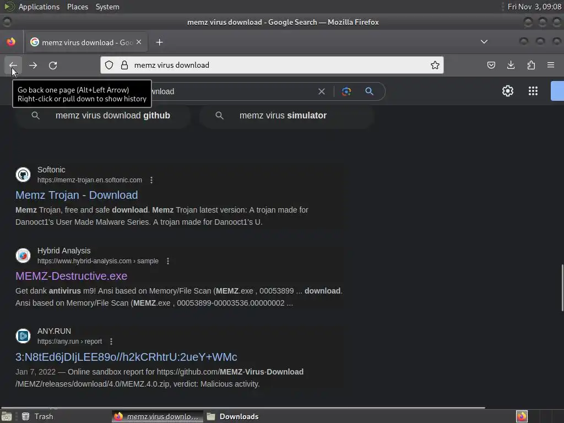564x423 pixels.
Task: Reload the current page
Action: (53, 65)
